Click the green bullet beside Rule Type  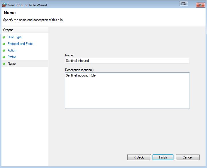point(4,37)
